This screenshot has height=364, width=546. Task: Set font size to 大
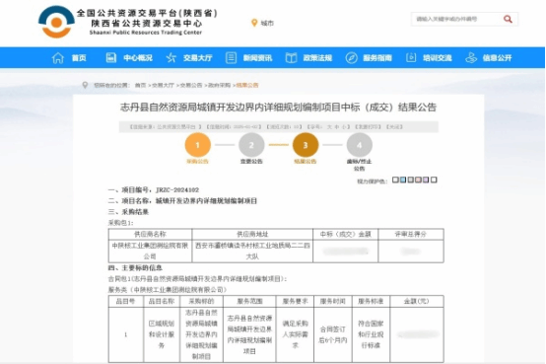click(x=330, y=127)
